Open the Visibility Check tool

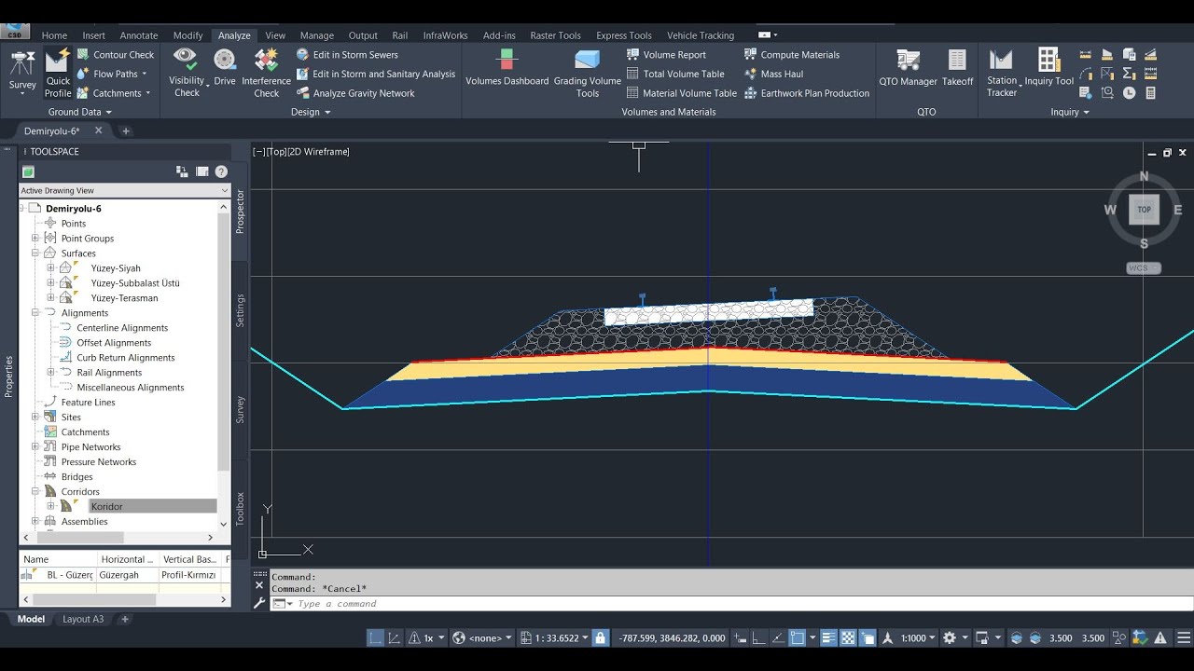(187, 73)
